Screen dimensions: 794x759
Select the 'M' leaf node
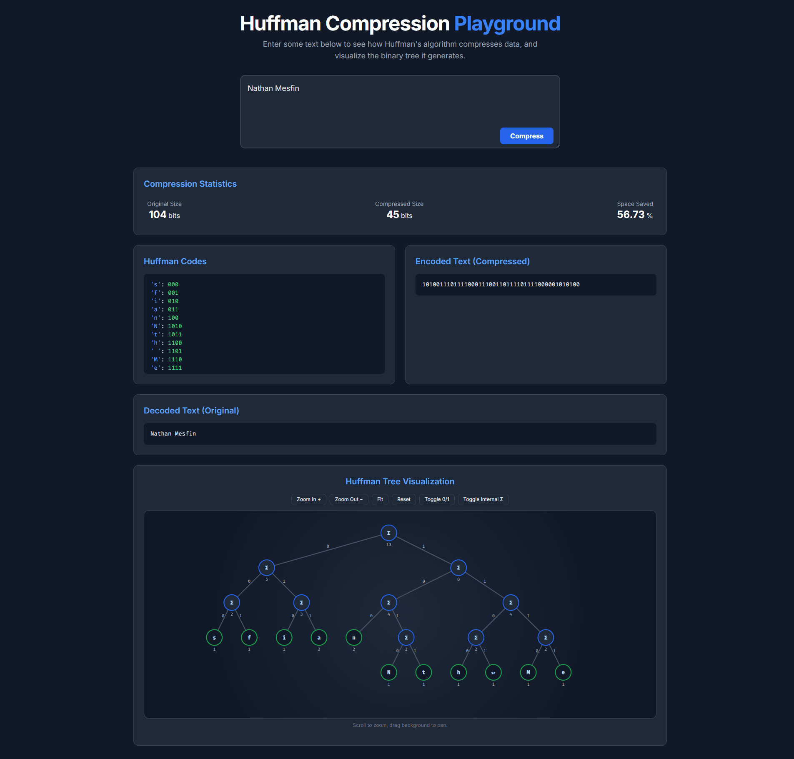[x=528, y=672]
